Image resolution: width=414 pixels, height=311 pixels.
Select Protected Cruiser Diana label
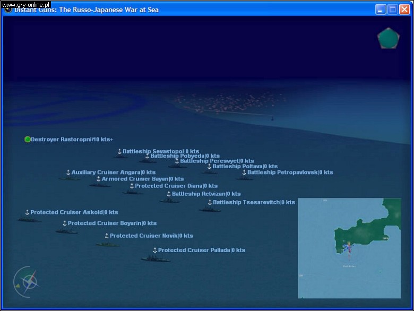[x=176, y=186]
